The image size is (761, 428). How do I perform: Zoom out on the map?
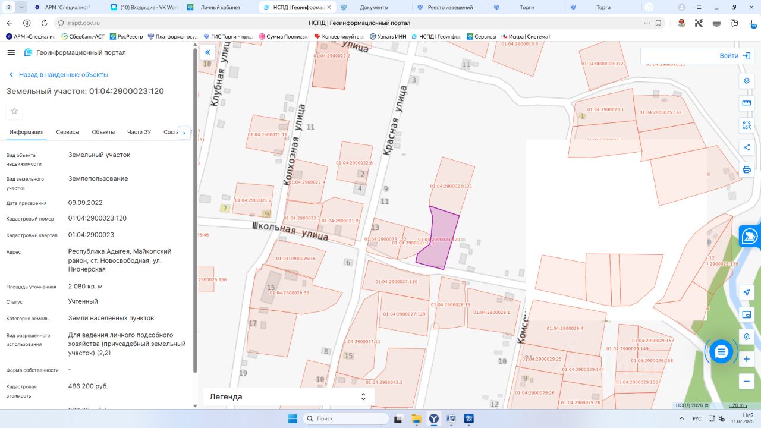(x=747, y=381)
